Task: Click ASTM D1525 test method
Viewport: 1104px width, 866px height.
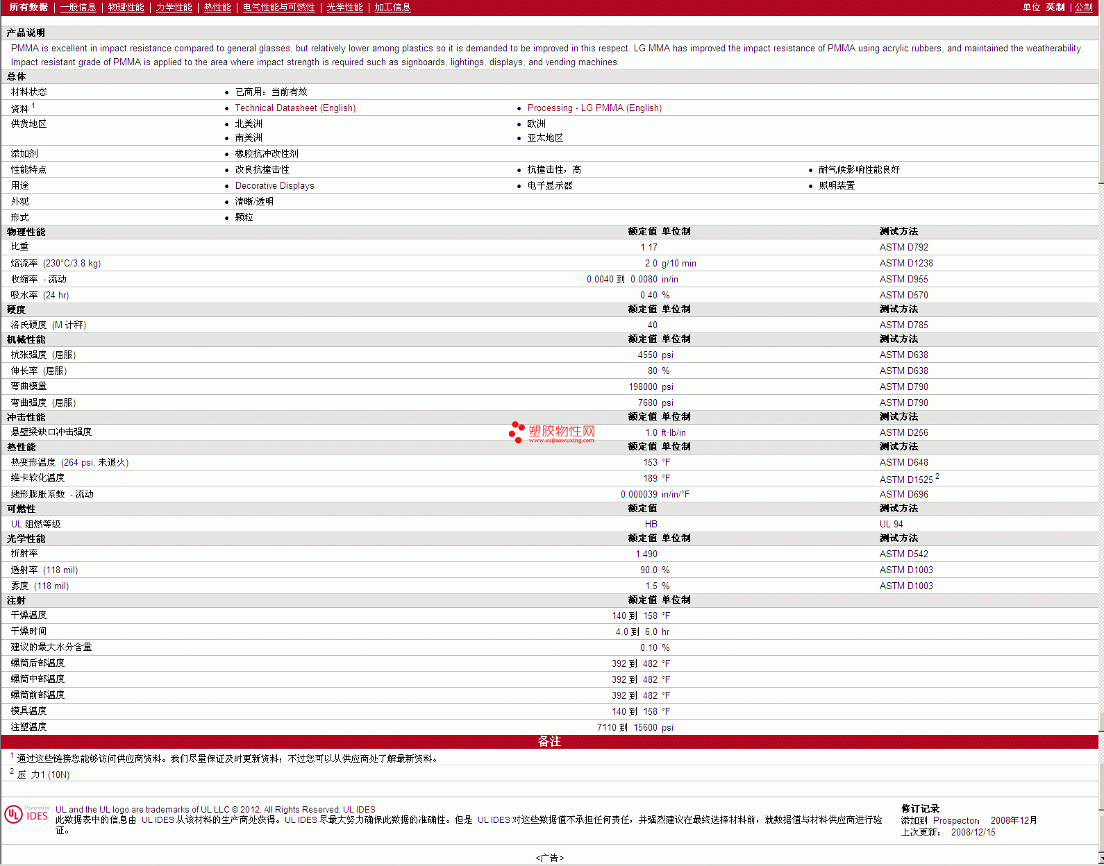Action: 906,479
